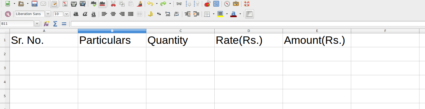The width and height of the screenshot is (425, 109).
Task: Expand the Liberation Sans font name dropdown
Action: click(48, 14)
